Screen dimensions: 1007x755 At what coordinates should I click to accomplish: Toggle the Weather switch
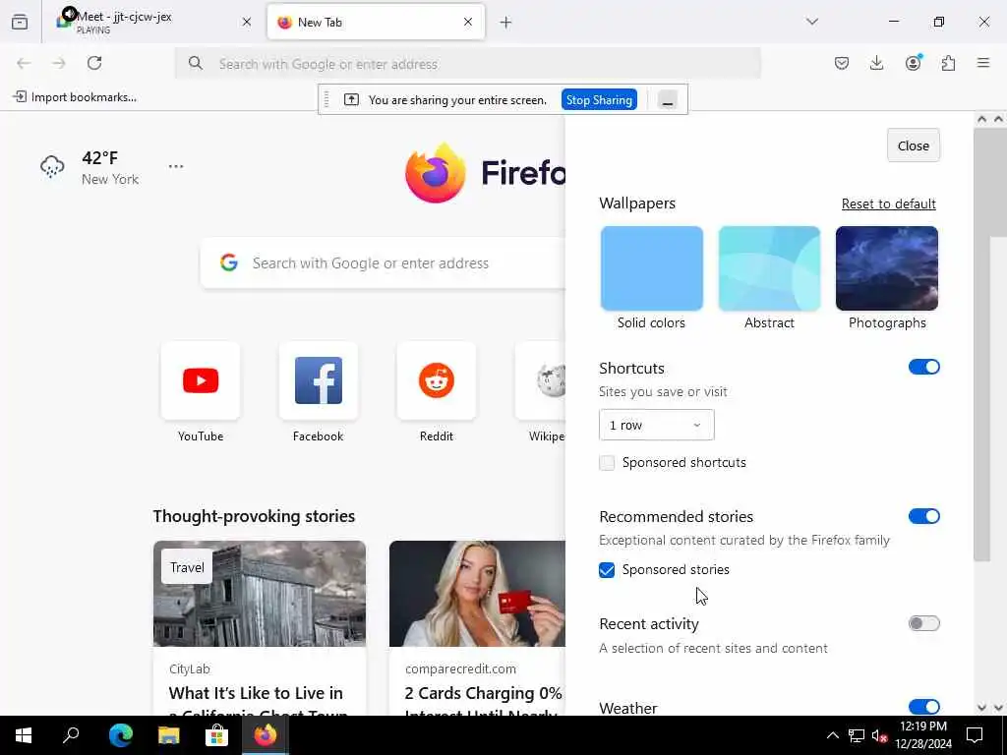[924, 707]
